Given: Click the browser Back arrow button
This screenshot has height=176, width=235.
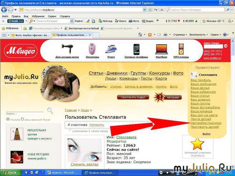Looking at the screenshot, I should [4, 10].
